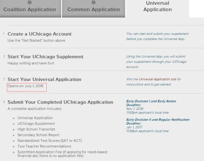Click the Start Your Universal Application heading

click(x=44, y=79)
